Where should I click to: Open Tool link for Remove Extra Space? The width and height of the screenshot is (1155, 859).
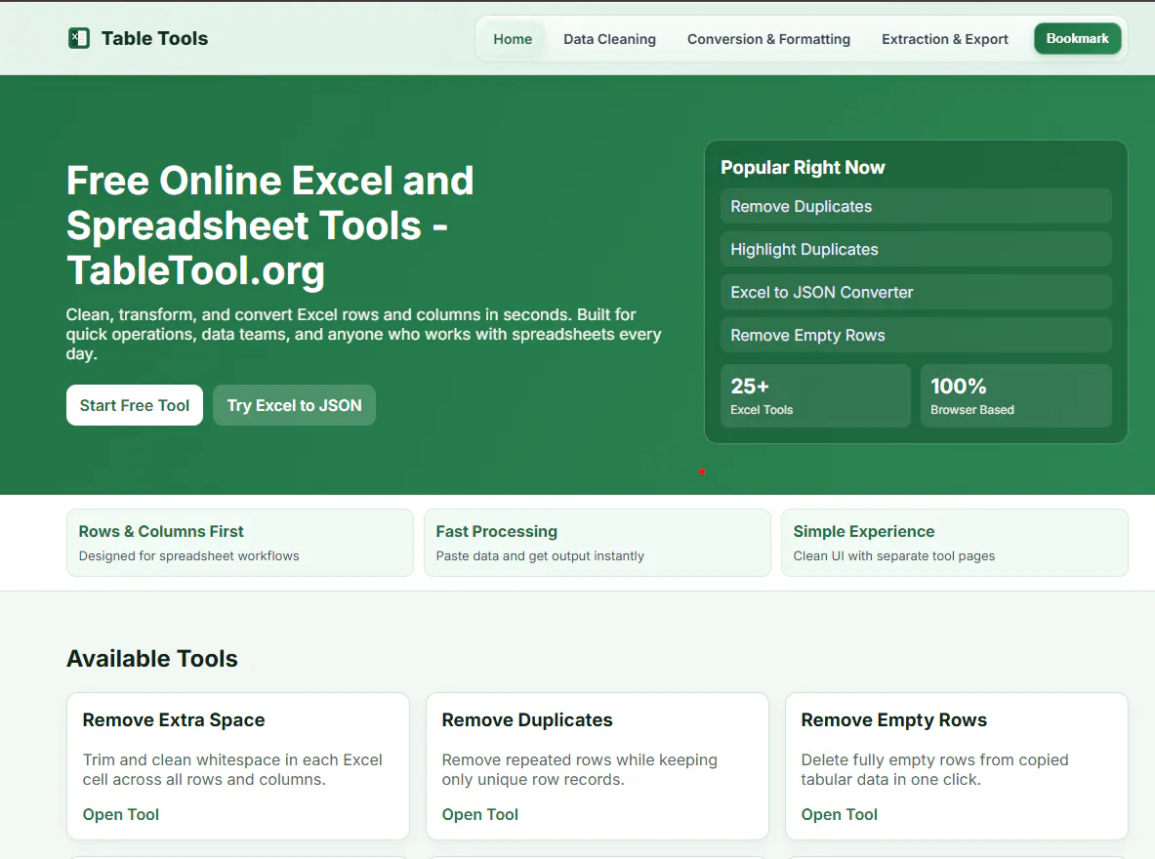pyautogui.click(x=121, y=814)
